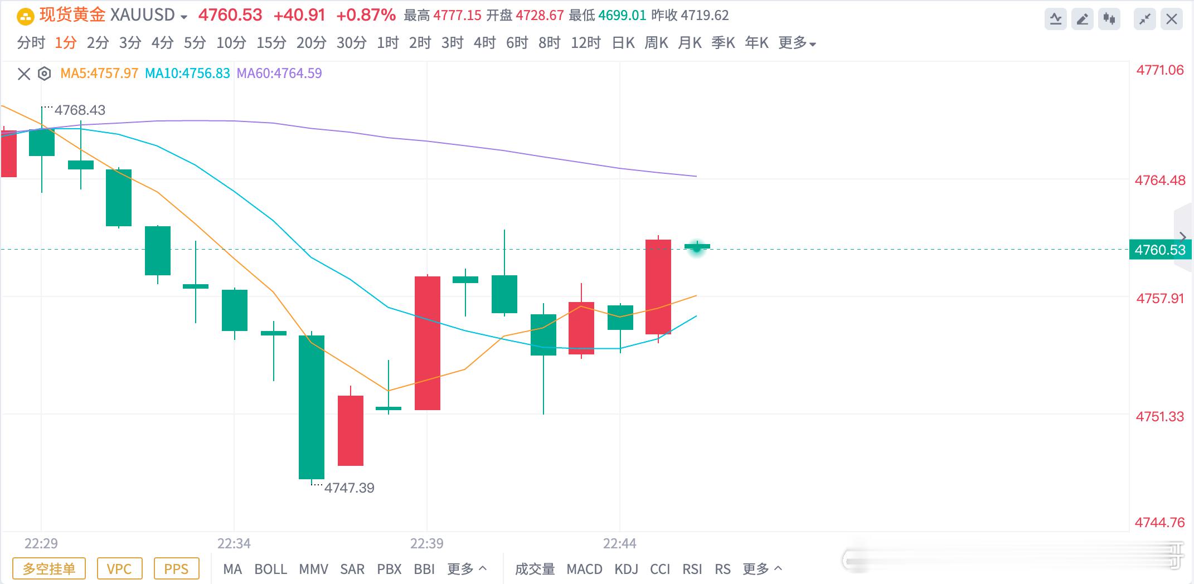Click the gold coin logo icon
Viewport: 1194px width, 584px height.
(x=25, y=14)
